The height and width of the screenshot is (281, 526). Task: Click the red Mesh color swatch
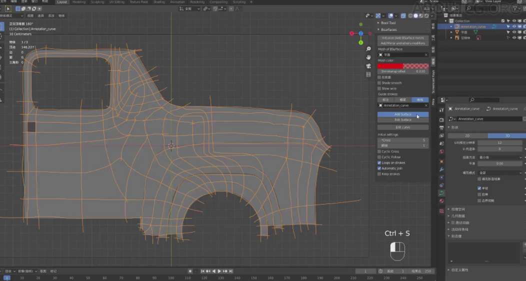click(390, 66)
